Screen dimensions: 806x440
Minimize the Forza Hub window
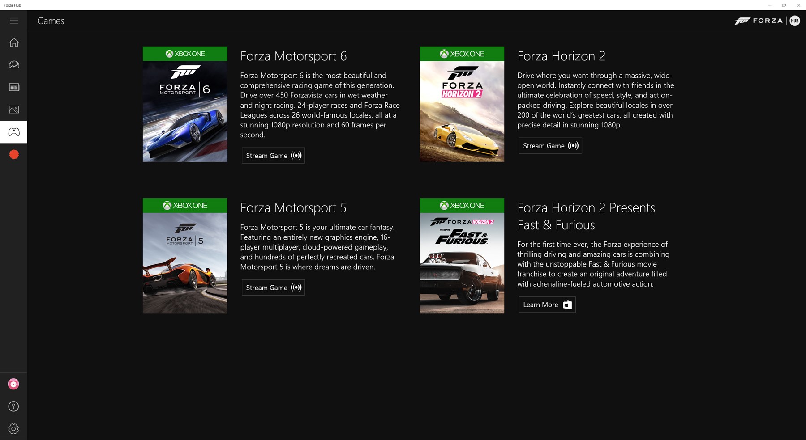coord(770,5)
